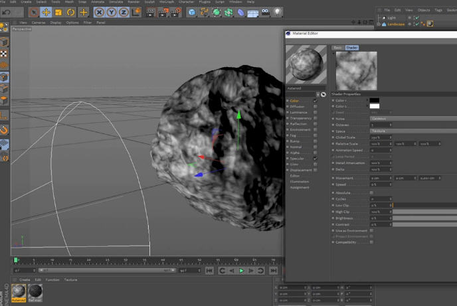This screenshot has height=306, width=457.
Task: Open the Display viewport menu
Action: [56, 23]
